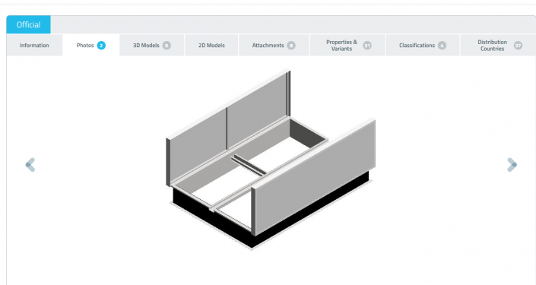The width and height of the screenshot is (536, 285).
Task: Show the Distribution Countries tab
Action: click(499, 45)
